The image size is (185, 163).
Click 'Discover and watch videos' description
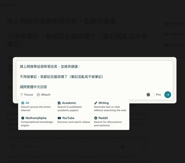click(73, 122)
